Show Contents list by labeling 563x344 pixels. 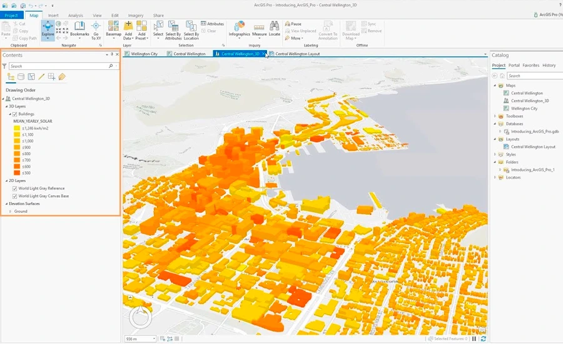pos(62,77)
